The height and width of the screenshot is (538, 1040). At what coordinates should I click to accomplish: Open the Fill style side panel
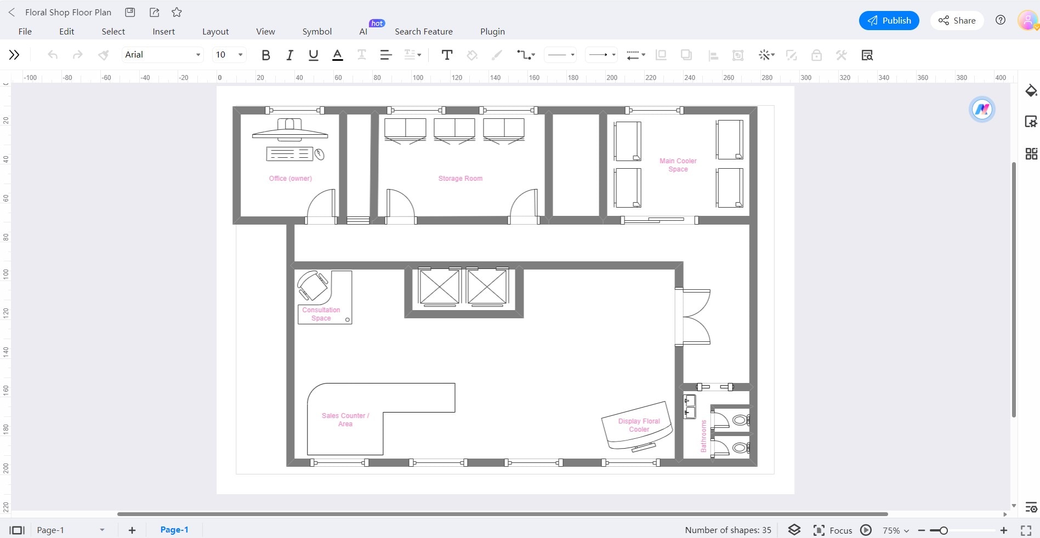pos(1031,90)
